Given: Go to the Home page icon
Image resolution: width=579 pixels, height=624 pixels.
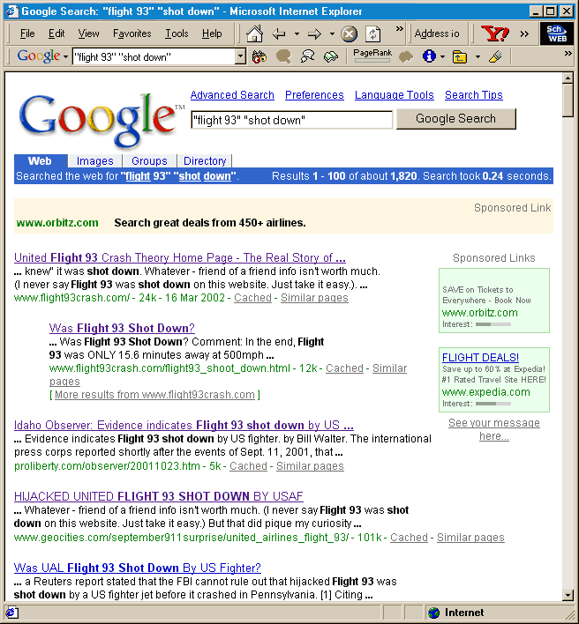Looking at the screenshot, I should (x=254, y=33).
